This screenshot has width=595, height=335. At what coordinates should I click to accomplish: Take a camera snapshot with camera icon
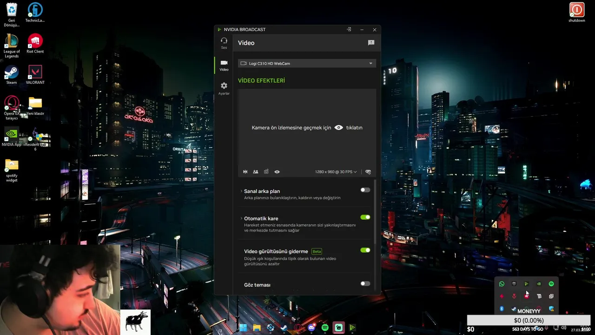(266, 172)
